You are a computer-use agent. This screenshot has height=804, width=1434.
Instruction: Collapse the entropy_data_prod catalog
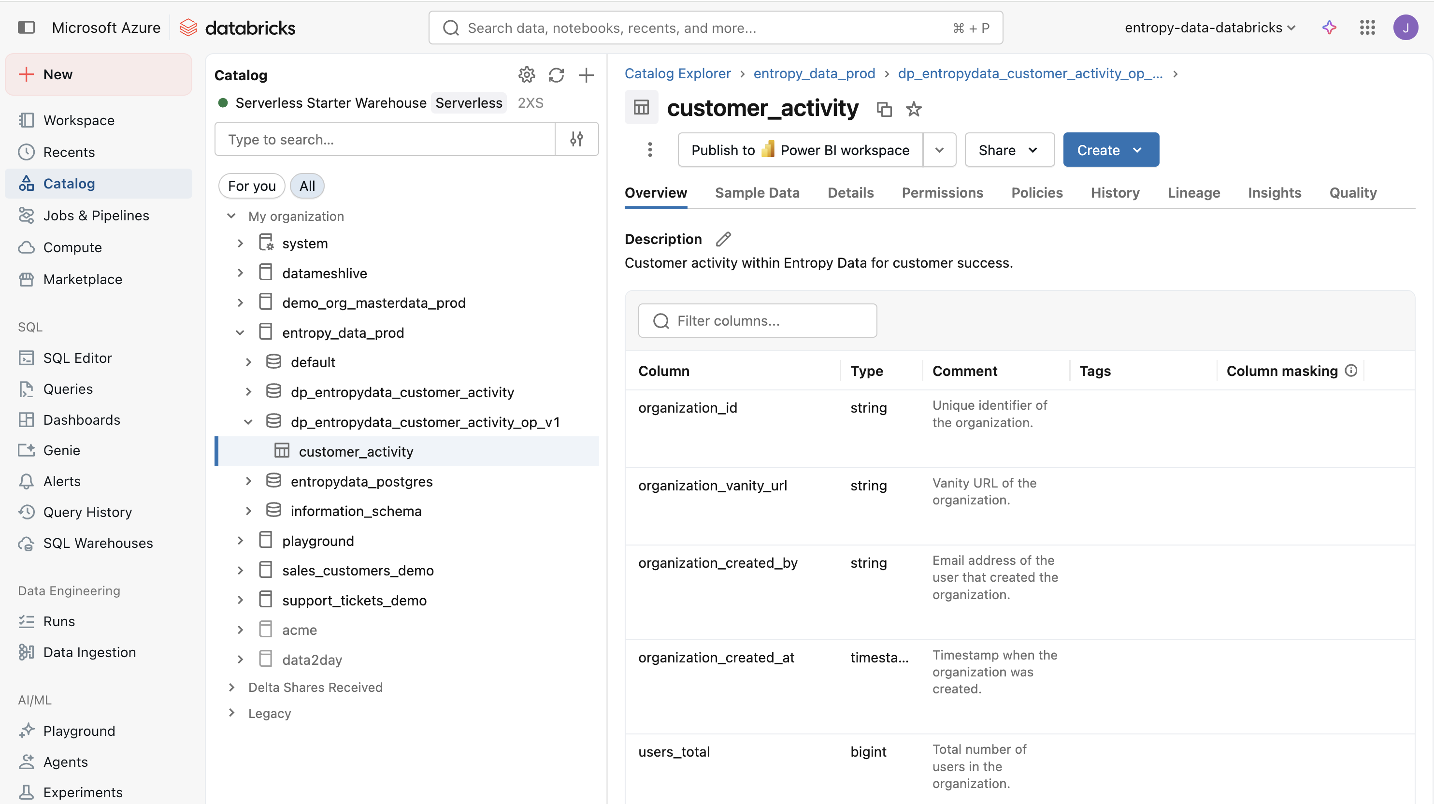(x=240, y=332)
